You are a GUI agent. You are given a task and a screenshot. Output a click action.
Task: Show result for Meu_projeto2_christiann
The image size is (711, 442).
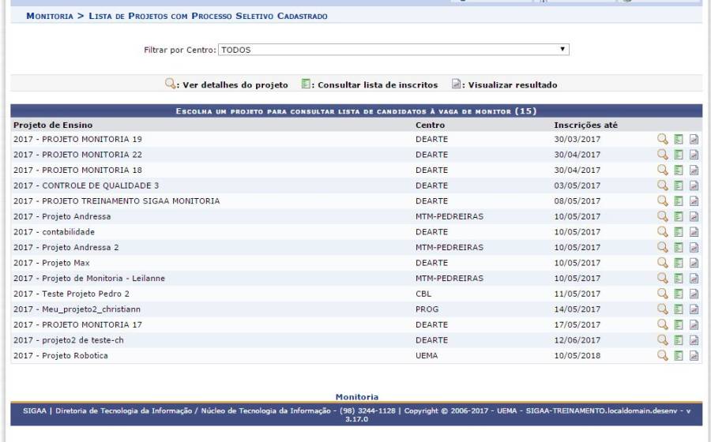[x=694, y=309]
